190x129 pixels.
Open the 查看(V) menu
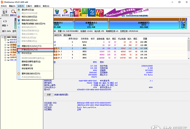pyautogui.click(x=37, y=6)
